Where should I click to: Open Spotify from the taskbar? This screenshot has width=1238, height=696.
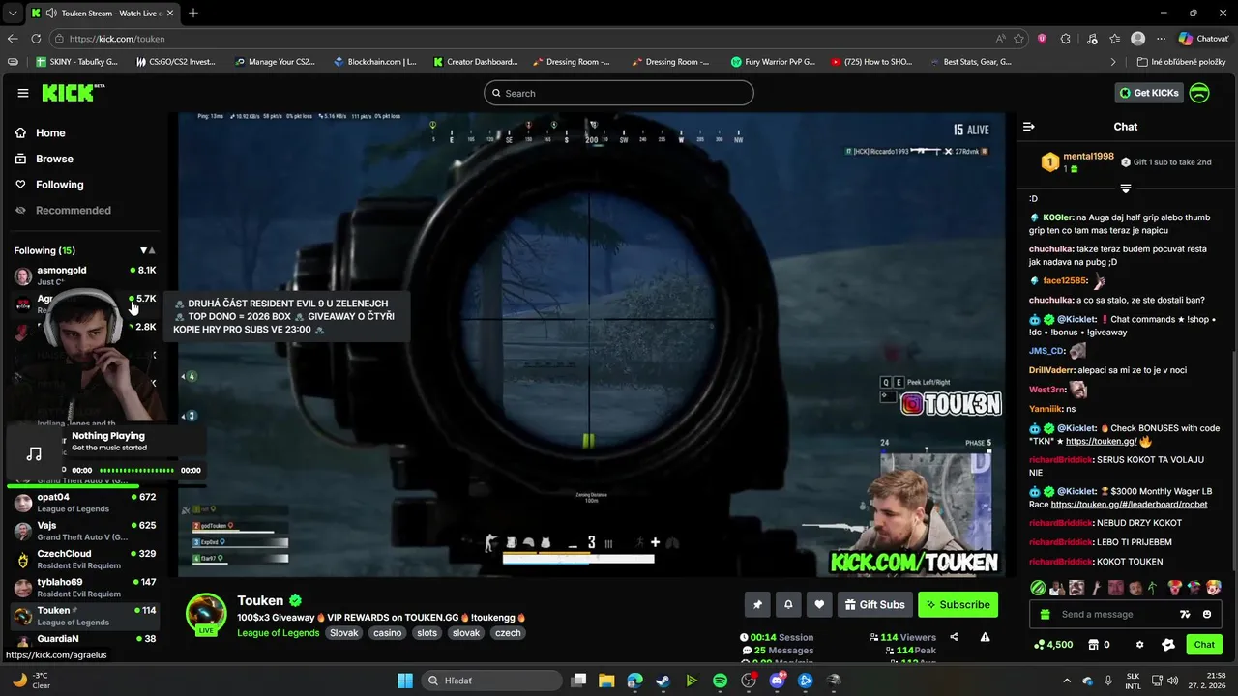point(720,681)
